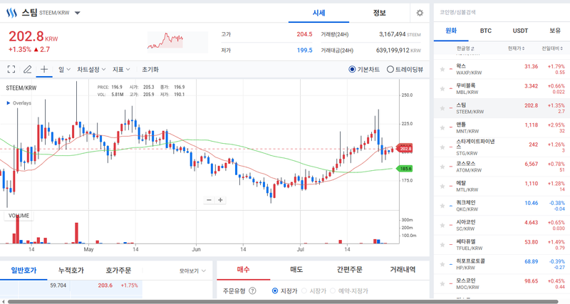Select USDT market tab
This screenshot has width=570, height=304.
point(520,31)
